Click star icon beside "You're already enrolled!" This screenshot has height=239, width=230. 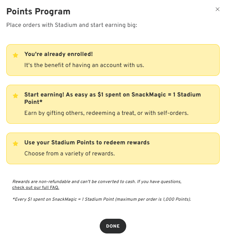click(x=15, y=55)
